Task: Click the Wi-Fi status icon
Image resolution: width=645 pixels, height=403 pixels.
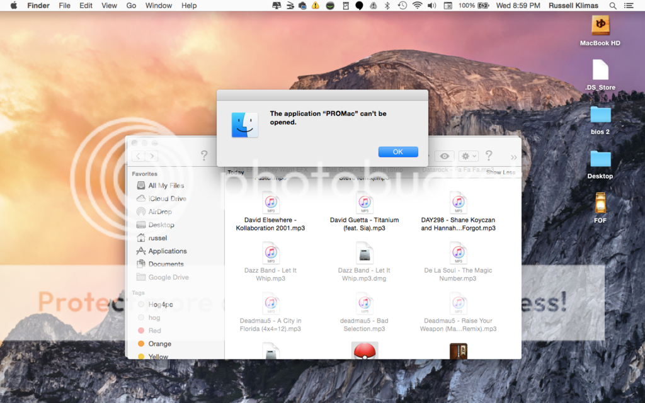Action: click(417, 6)
